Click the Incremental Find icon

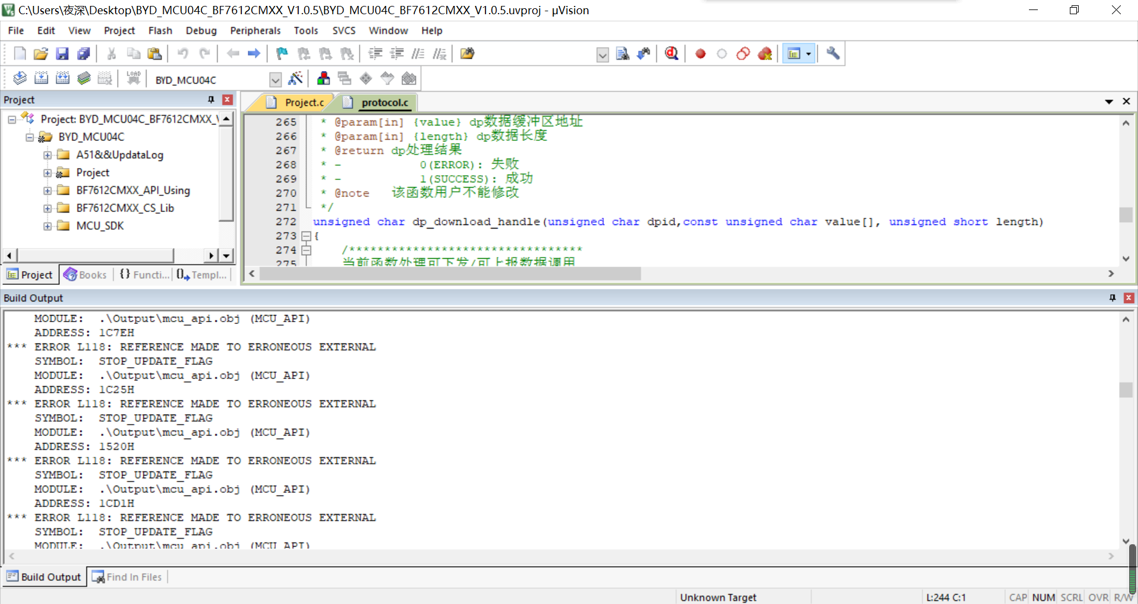(644, 54)
